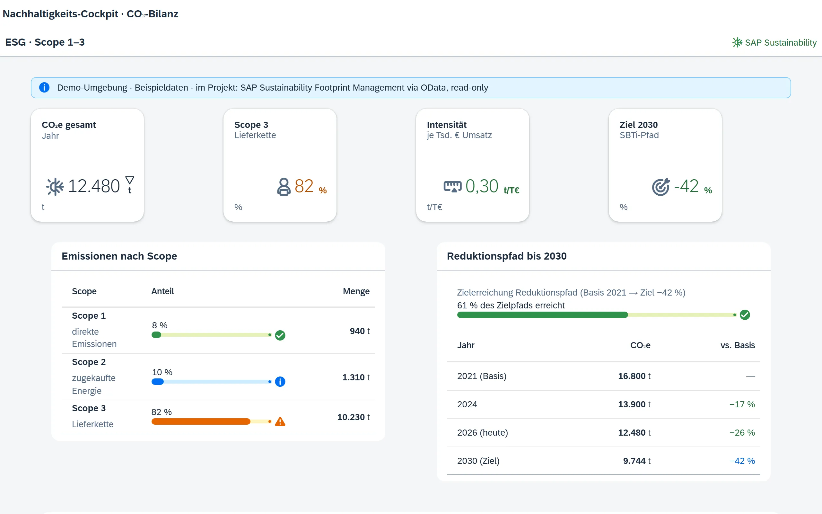Click the 'CO₂e' column header
The height and width of the screenshot is (514, 822).
(640, 345)
